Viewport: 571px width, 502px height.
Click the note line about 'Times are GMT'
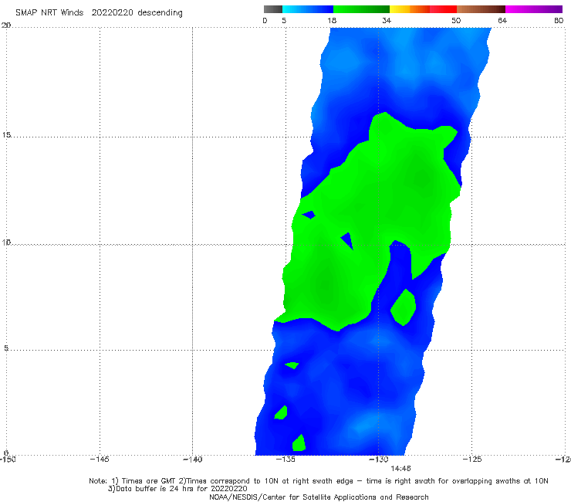319,481
